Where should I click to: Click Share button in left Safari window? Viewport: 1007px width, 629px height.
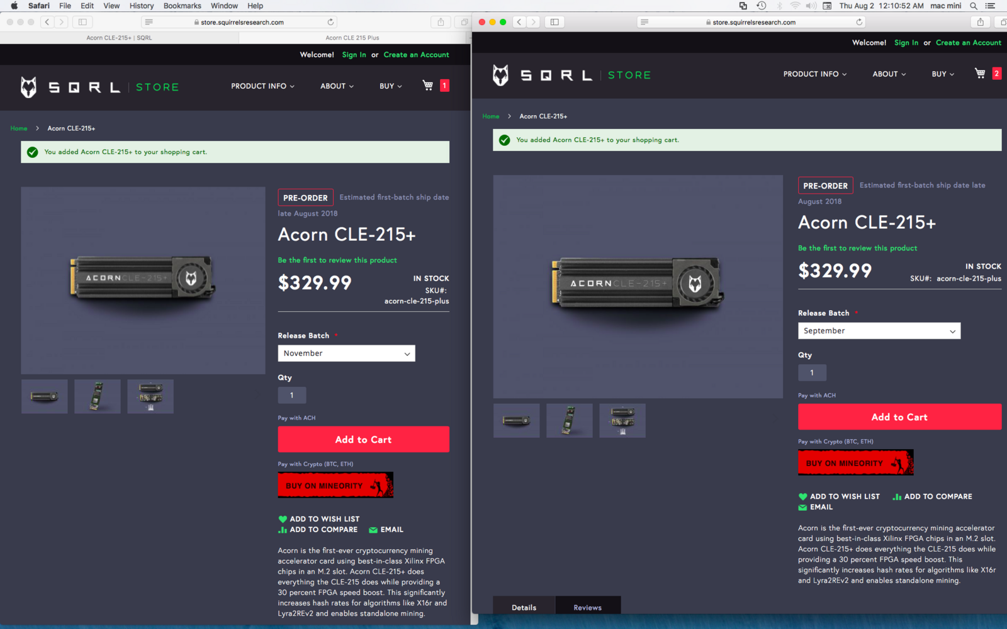tap(441, 22)
